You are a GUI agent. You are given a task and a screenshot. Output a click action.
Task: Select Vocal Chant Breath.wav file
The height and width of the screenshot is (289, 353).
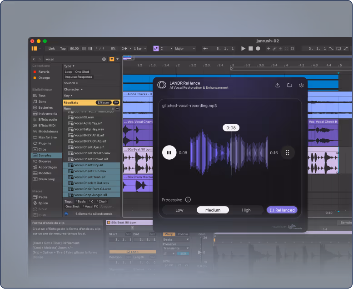pyautogui.click(x=92, y=153)
